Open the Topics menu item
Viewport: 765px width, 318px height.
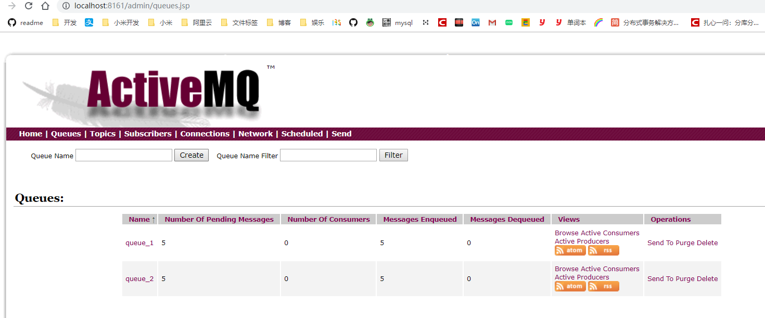tap(103, 134)
